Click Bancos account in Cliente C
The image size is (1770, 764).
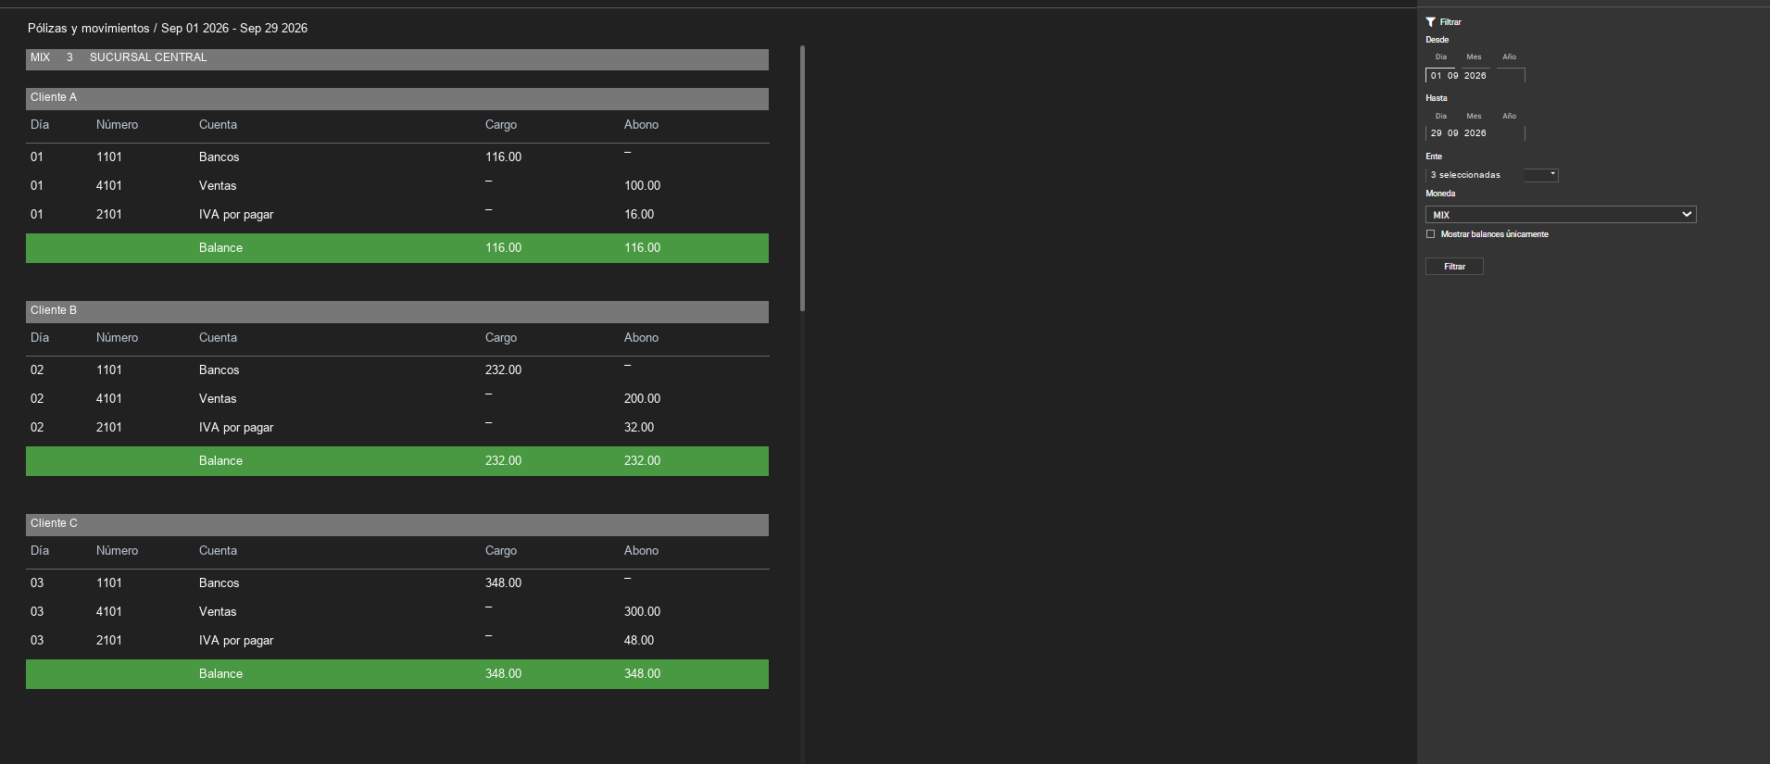coord(220,583)
